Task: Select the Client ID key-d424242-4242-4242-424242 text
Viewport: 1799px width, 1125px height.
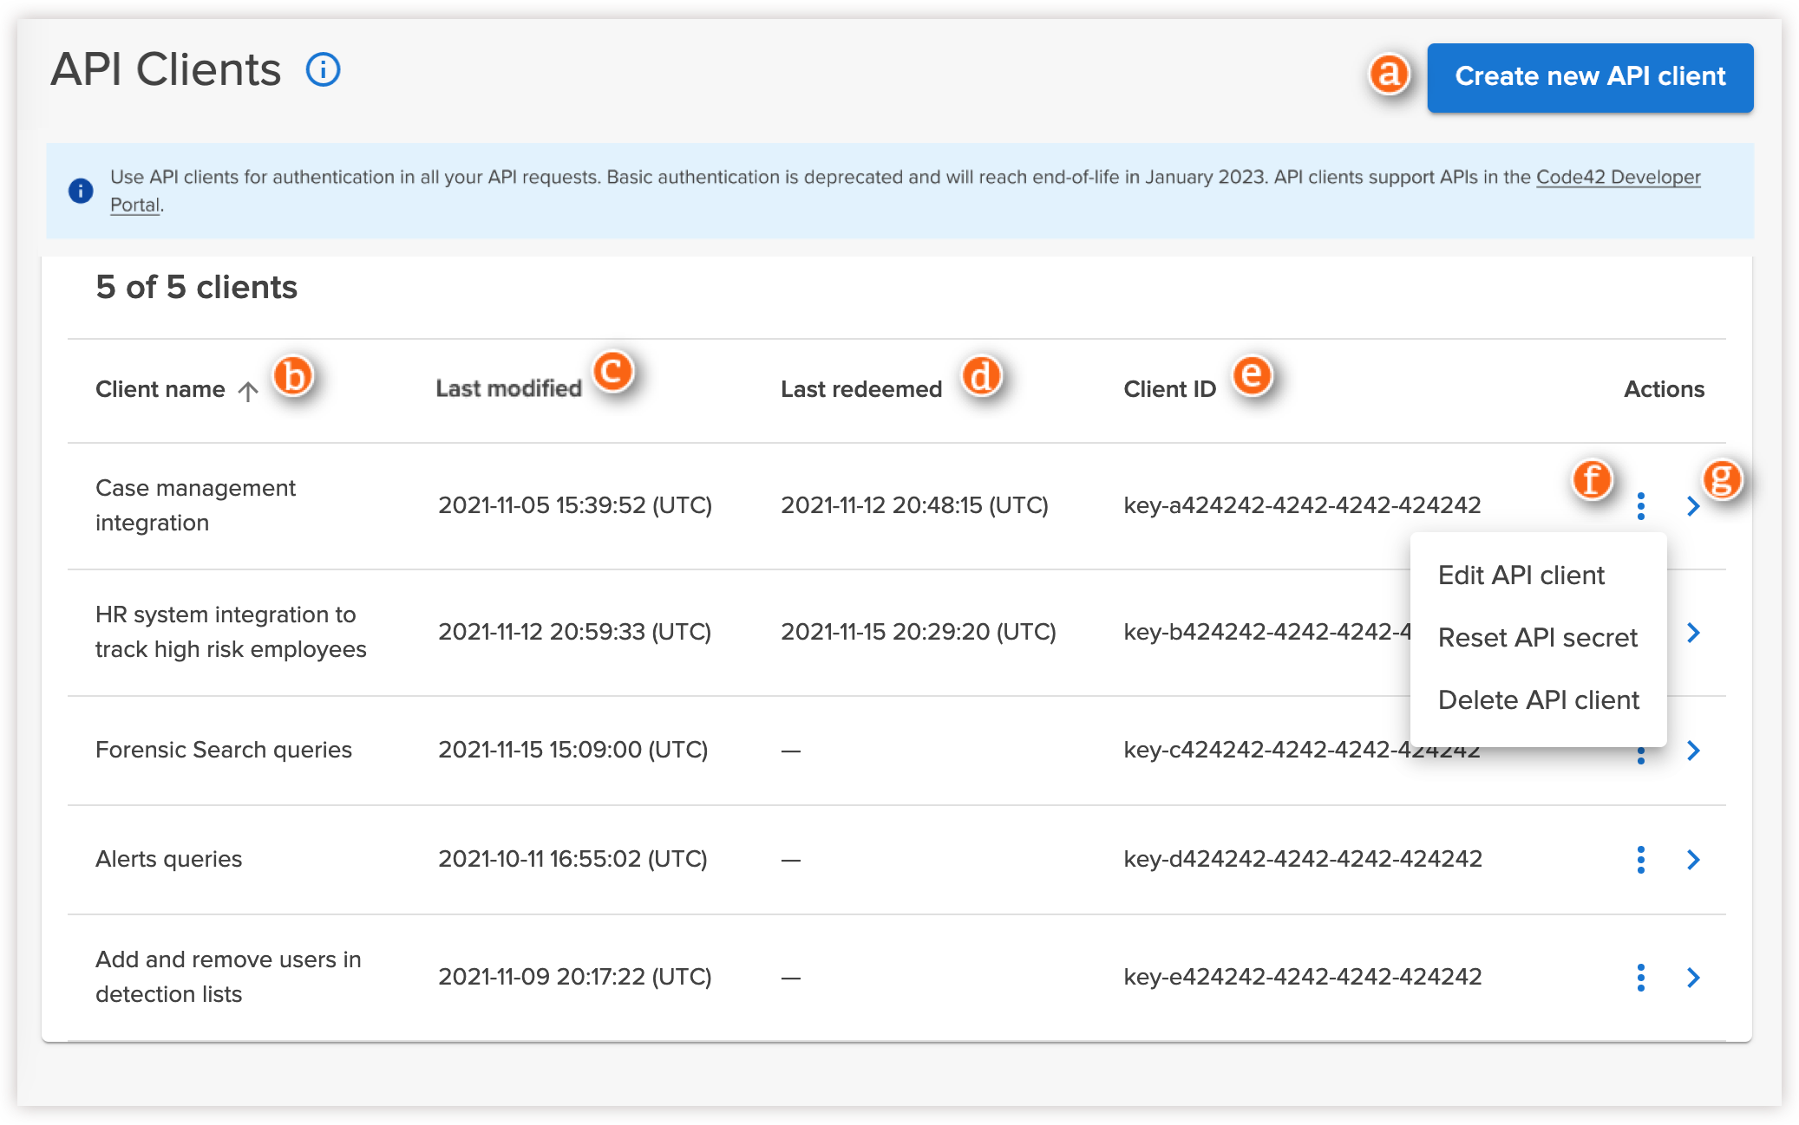Action: pos(1302,860)
